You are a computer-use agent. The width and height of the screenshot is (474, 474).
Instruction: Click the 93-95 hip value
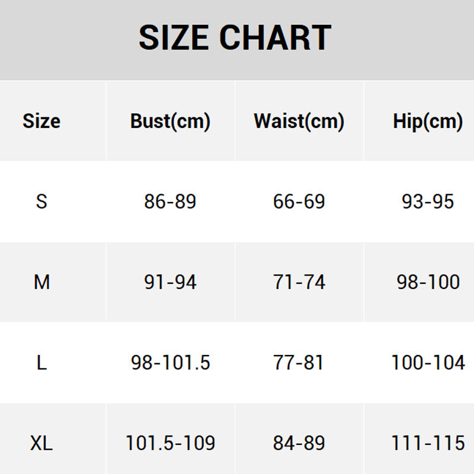point(428,201)
